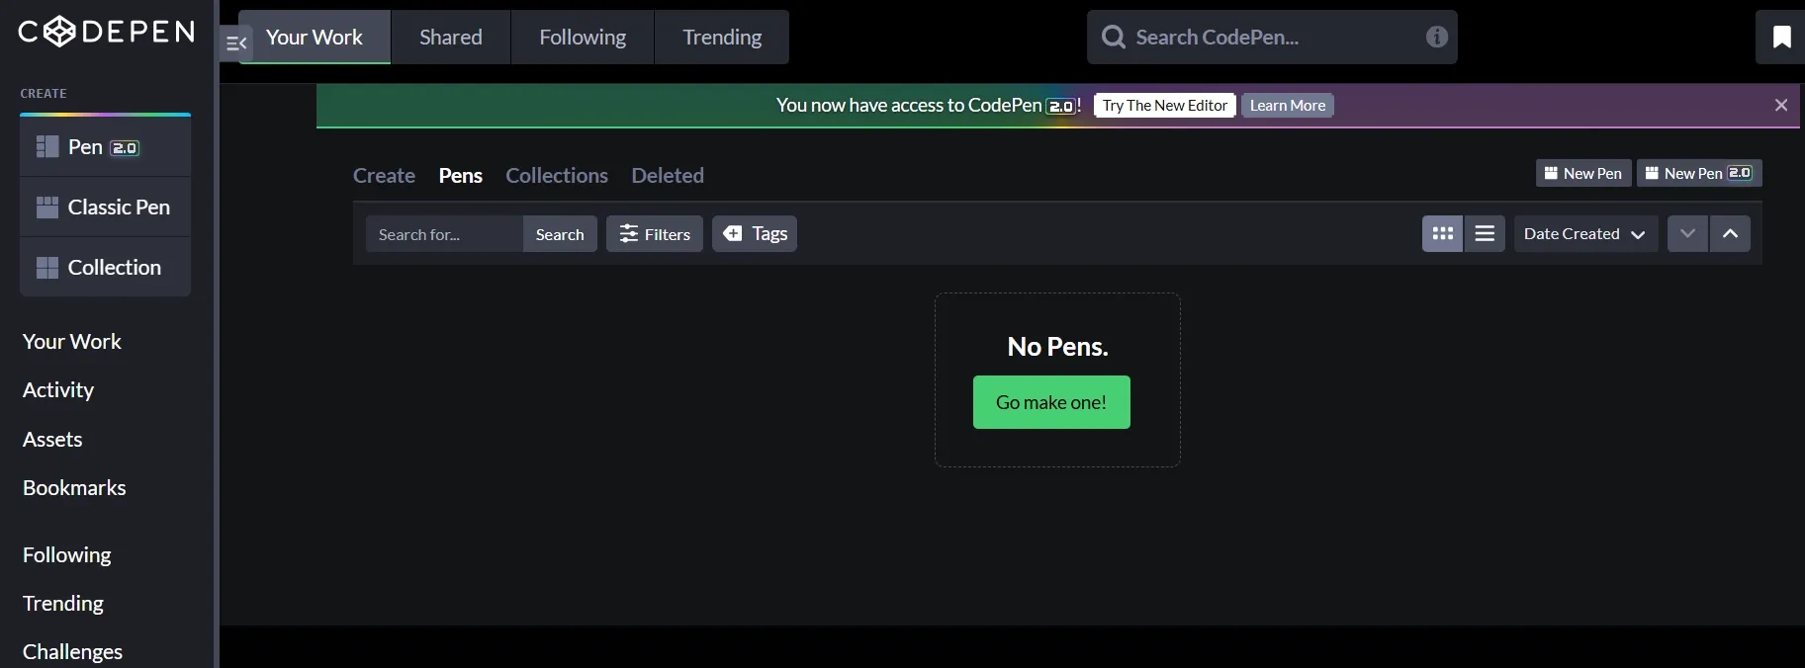Select the Your Work top tab
The height and width of the screenshot is (668, 1805).
pyautogui.click(x=315, y=38)
